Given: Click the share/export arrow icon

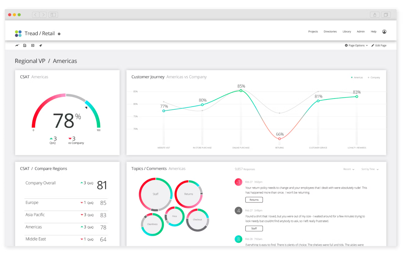Looking at the screenshot, I should (17, 45).
